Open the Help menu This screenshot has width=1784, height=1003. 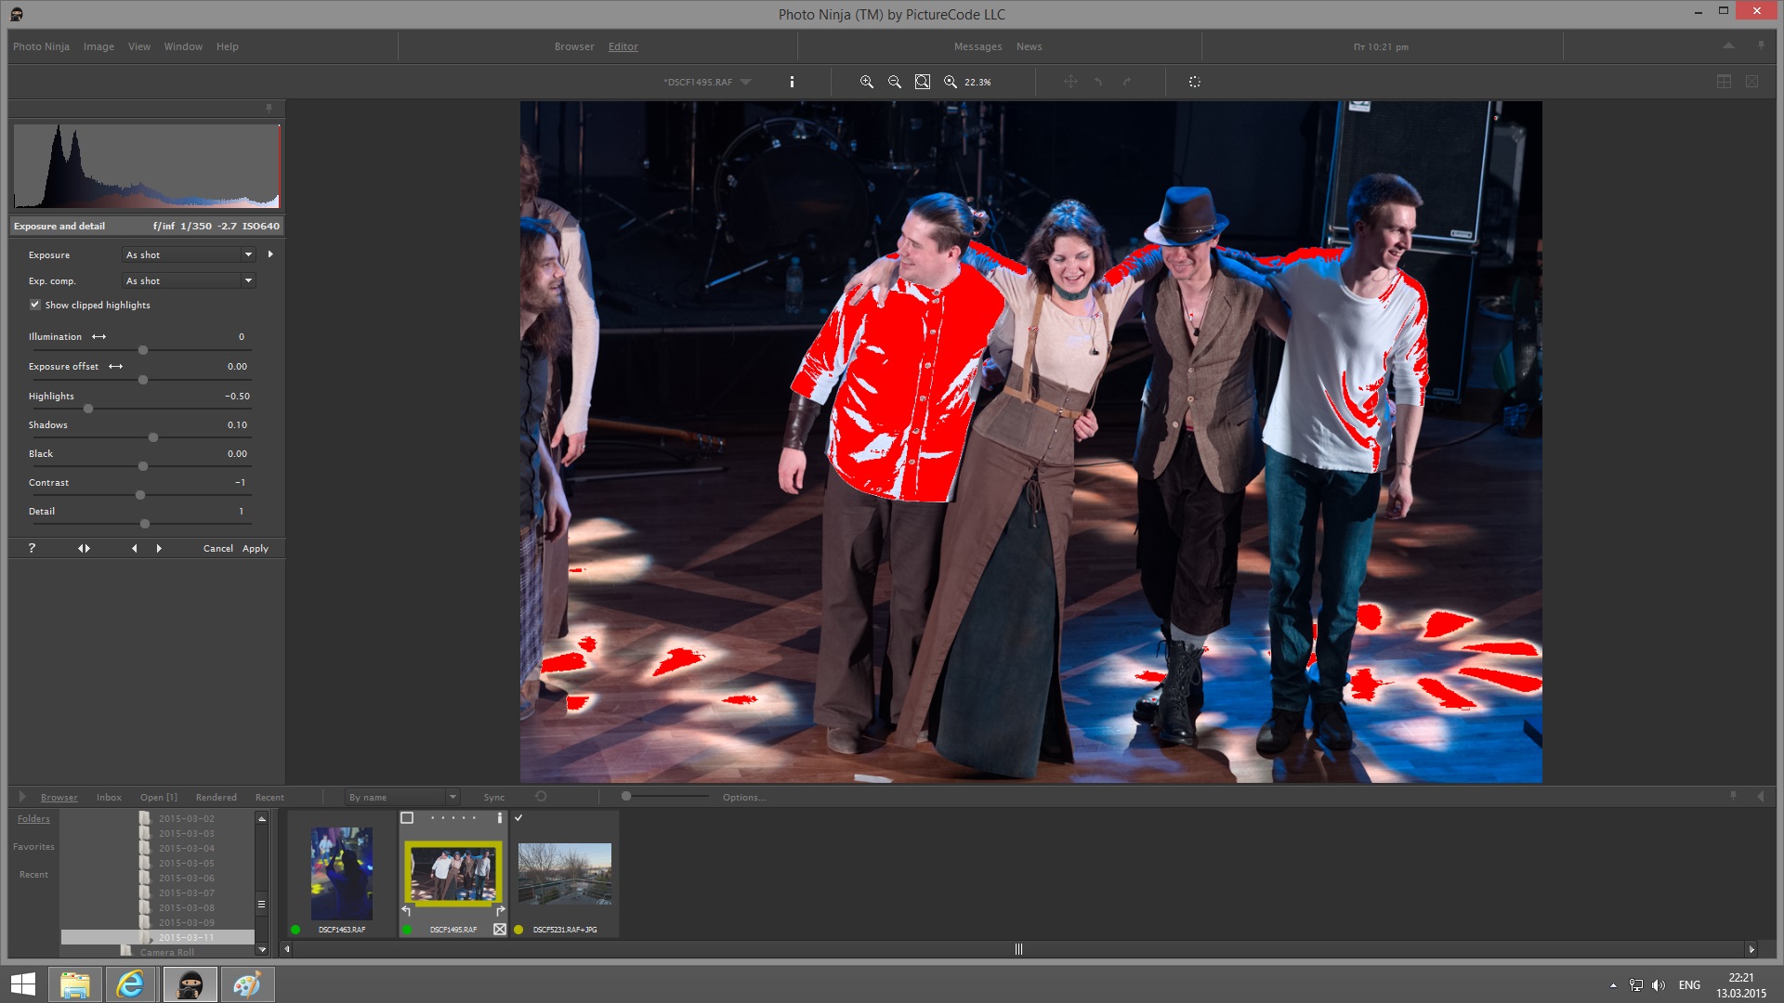[228, 46]
